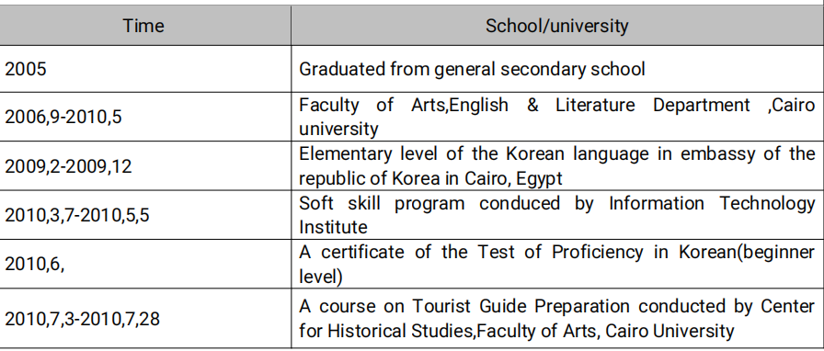Screen dimensions: 824x351
Task: Click the word 'Institute' in soft skill row
Action: pyautogui.click(x=333, y=227)
